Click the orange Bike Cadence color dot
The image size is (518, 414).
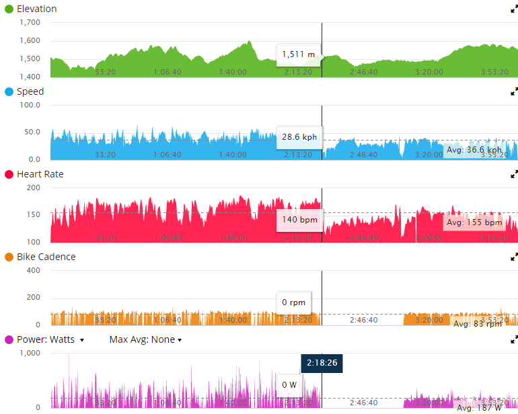coord(9,257)
